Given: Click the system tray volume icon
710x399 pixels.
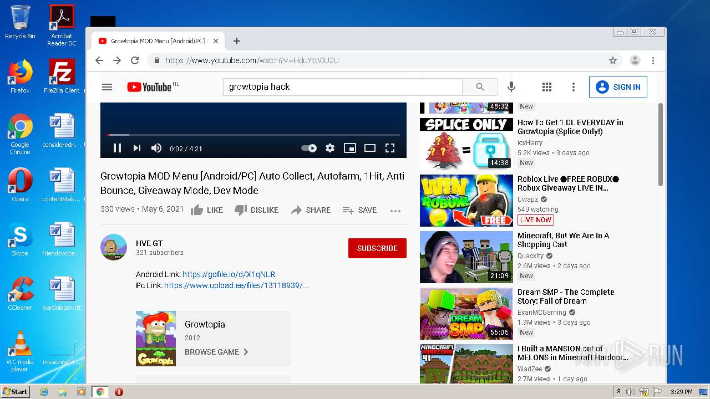Looking at the screenshot, I should (x=631, y=392).
